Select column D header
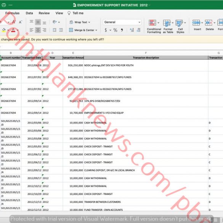 coord(52,53)
